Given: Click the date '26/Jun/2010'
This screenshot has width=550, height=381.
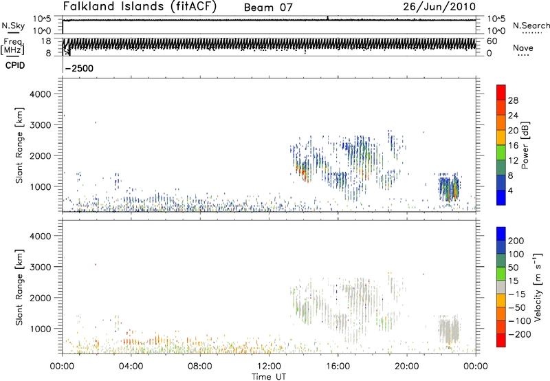Looking at the screenshot, I should pos(439,7).
